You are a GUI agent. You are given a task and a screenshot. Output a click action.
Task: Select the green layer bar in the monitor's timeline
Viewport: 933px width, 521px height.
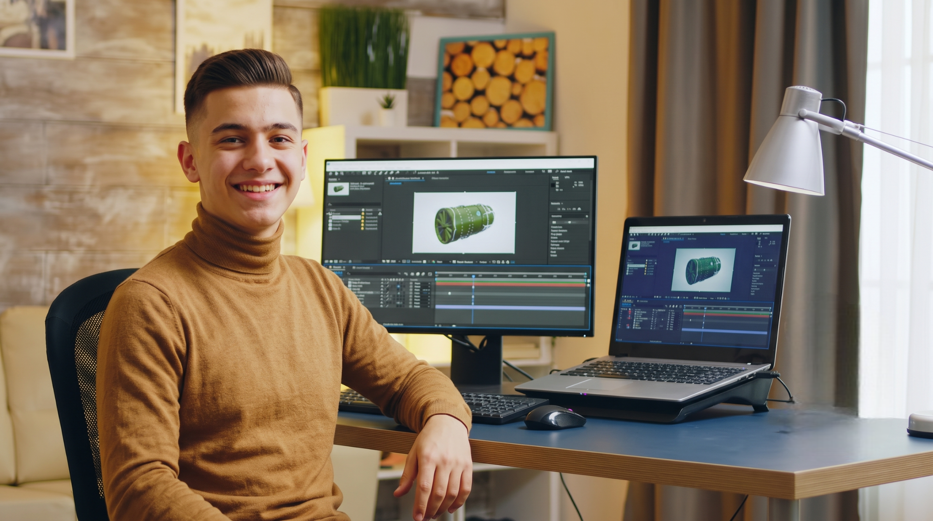pos(510,282)
